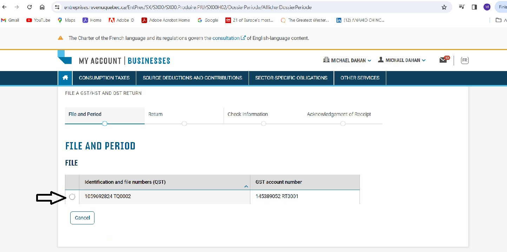Image resolution: width=507 pixels, height=252 pixels.
Task: Open the Google Maps bookmark
Action: coord(66,20)
